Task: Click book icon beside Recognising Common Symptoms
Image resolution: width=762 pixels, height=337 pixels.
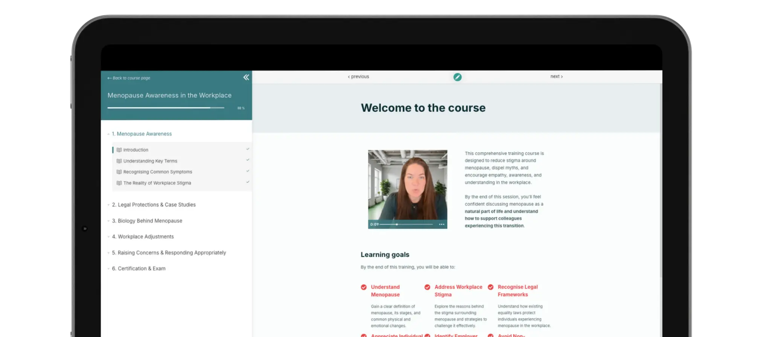Action: point(119,172)
